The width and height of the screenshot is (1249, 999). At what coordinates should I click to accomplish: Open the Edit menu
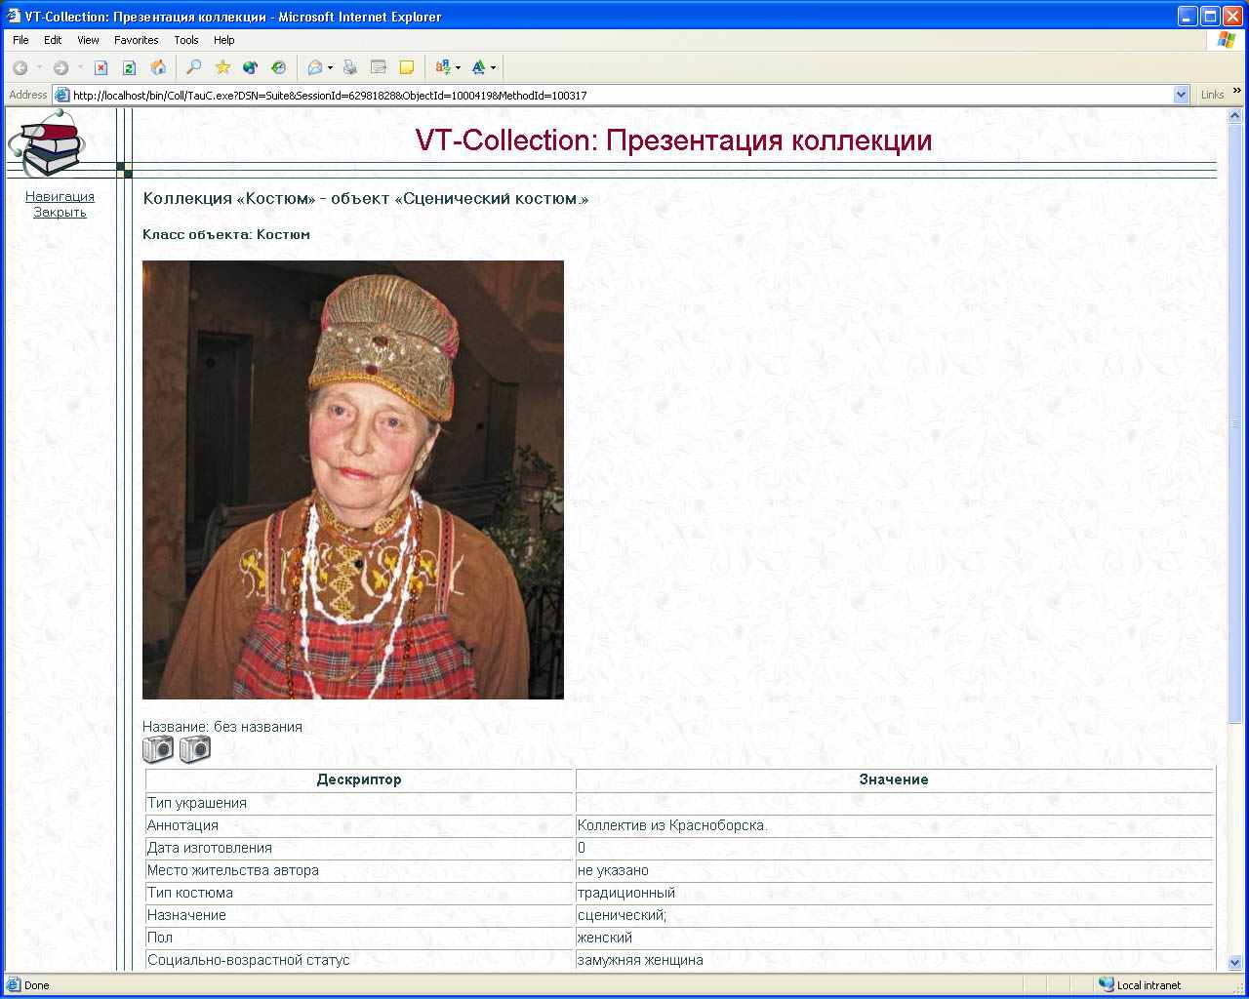[53, 40]
